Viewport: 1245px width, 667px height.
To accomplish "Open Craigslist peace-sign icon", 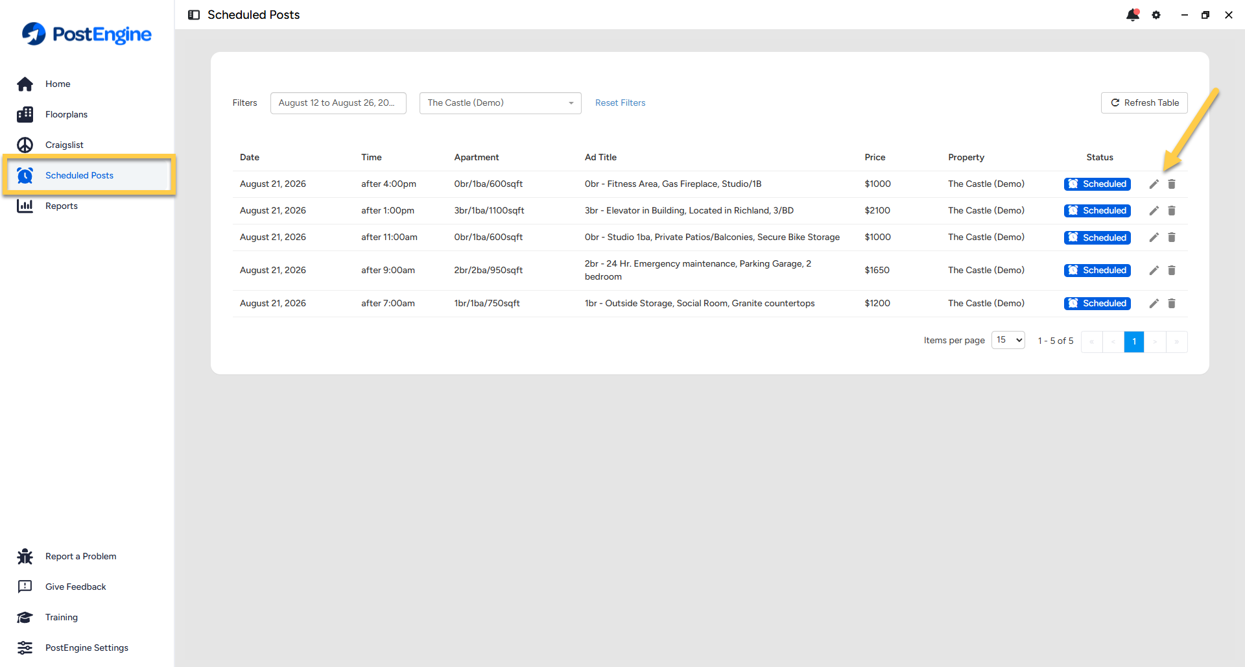I will pyautogui.click(x=25, y=145).
